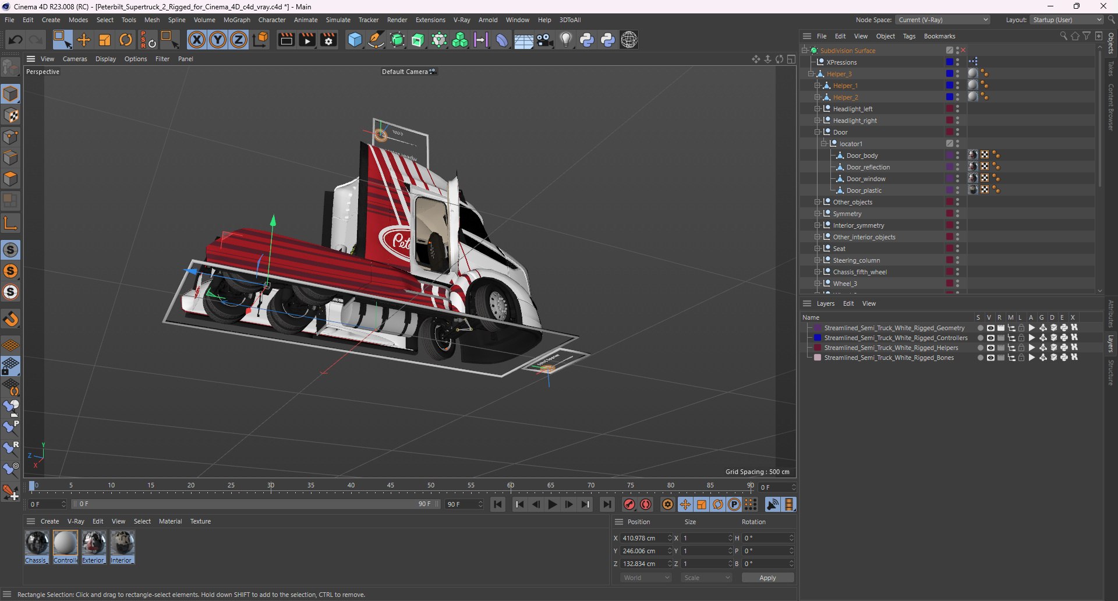The image size is (1118, 601).
Task: Open Layout Startup dropdown
Action: click(x=1066, y=20)
